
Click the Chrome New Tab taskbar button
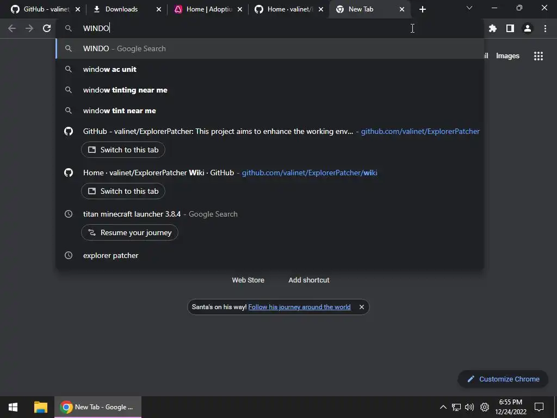pyautogui.click(x=98, y=407)
